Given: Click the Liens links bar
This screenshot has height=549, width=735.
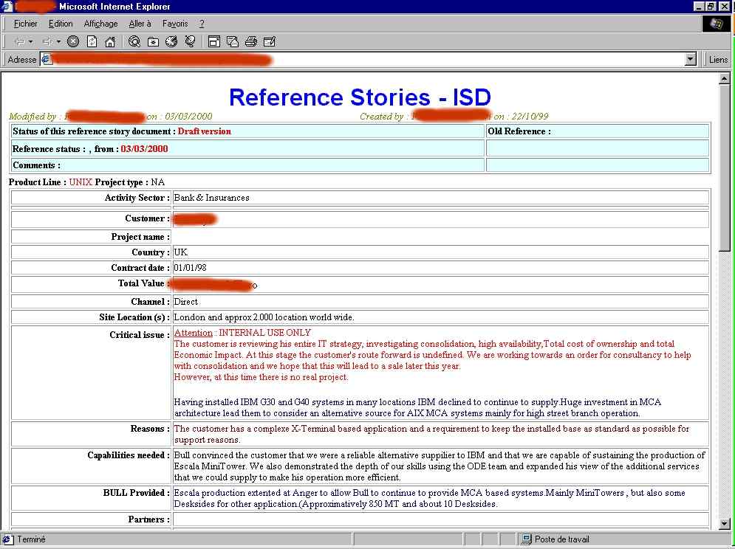Looking at the screenshot, I should coord(718,60).
